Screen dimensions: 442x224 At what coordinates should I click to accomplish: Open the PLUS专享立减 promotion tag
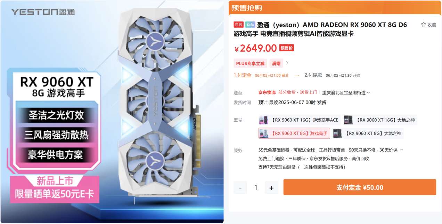point(250,63)
